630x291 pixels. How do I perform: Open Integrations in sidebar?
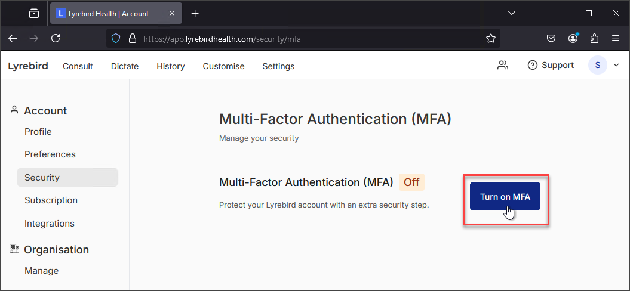point(50,223)
